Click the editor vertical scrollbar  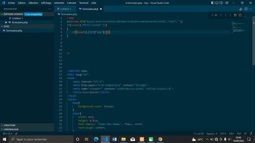tap(253, 41)
